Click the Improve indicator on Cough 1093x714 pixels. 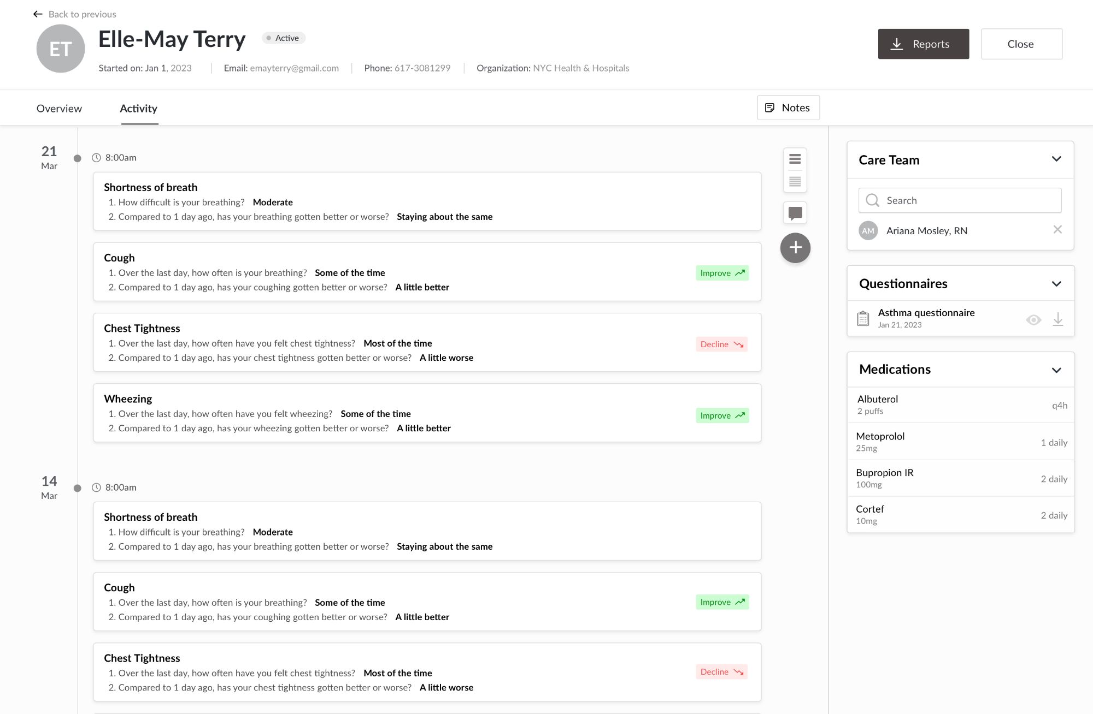click(721, 272)
